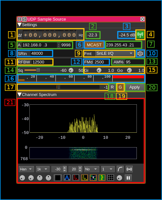Toggle the linear/log curve scale button
Viewport: 162px width, 200px height.
120,169
